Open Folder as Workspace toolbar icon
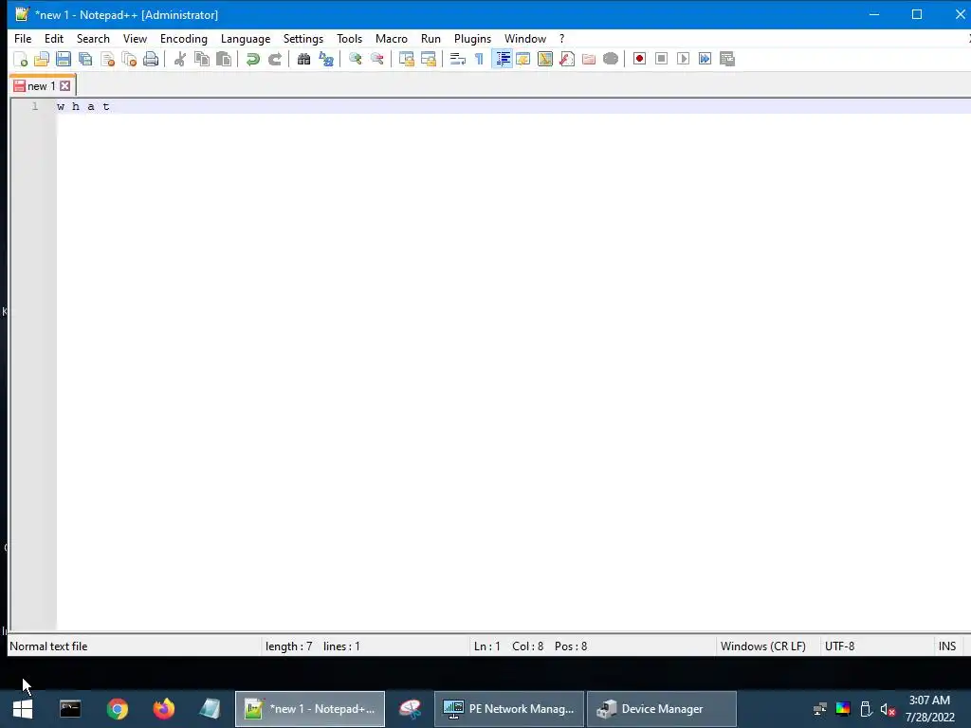 (x=589, y=60)
